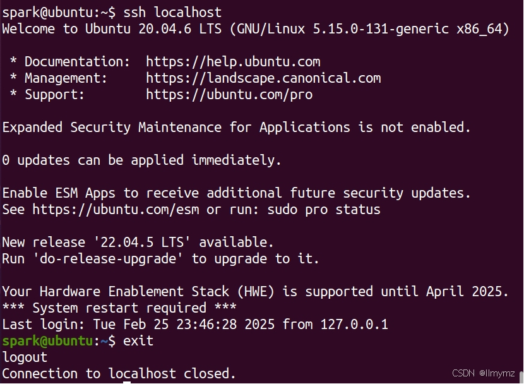The height and width of the screenshot is (384, 524).
Task: Click the 'exit' command text
Action: [x=138, y=341]
